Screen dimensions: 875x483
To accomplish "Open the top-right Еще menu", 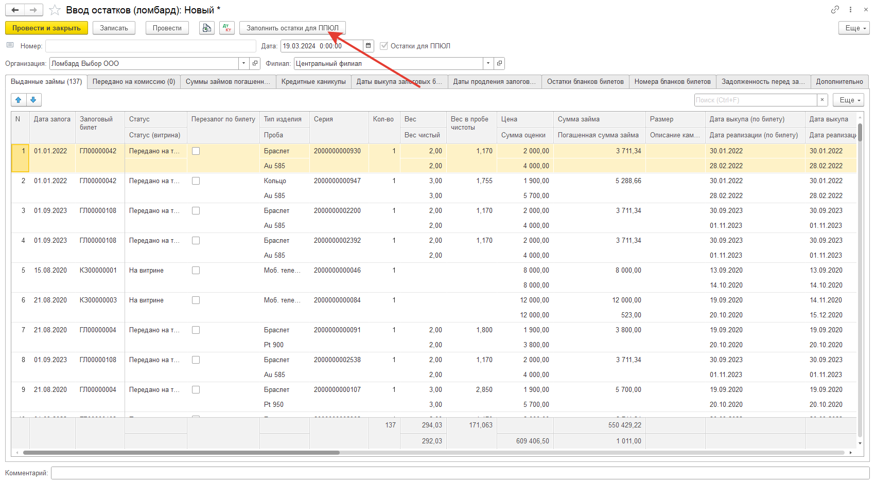I will click(854, 28).
